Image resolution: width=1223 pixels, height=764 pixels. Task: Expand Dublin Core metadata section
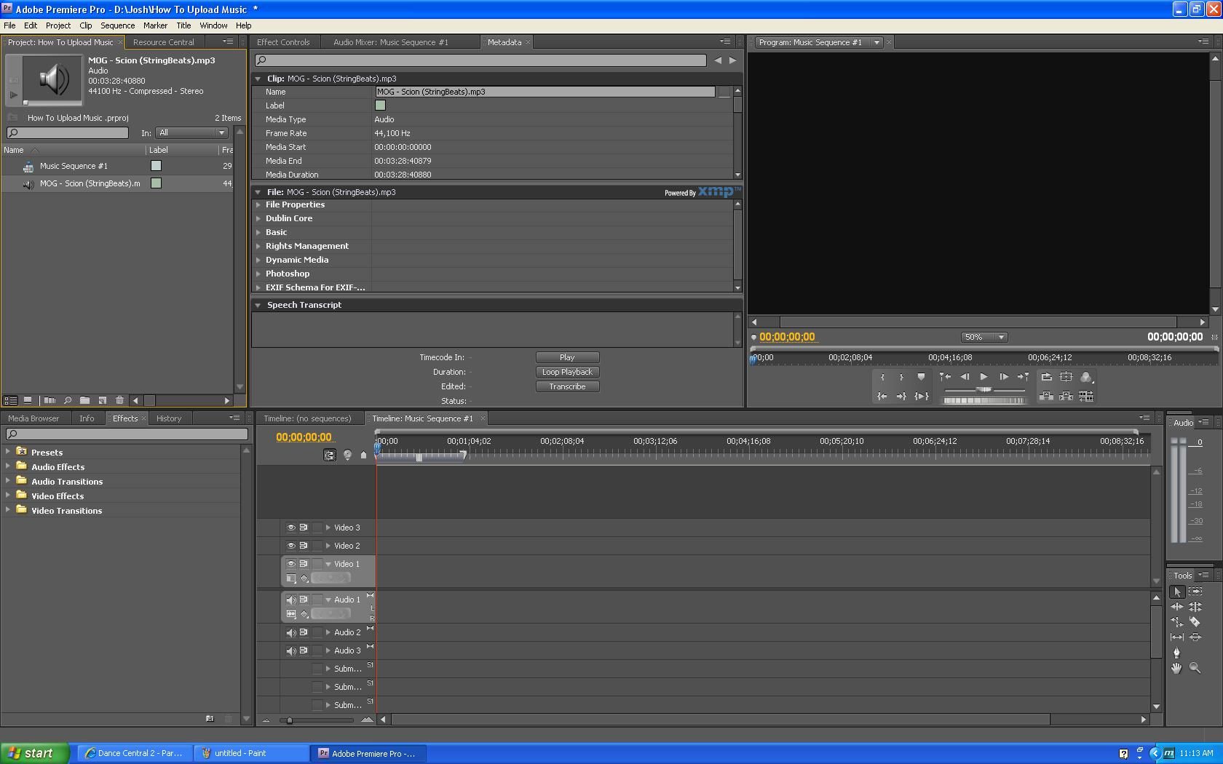click(258, 218)
